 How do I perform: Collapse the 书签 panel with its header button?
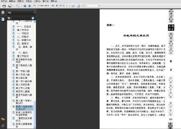tap(35, 12)
